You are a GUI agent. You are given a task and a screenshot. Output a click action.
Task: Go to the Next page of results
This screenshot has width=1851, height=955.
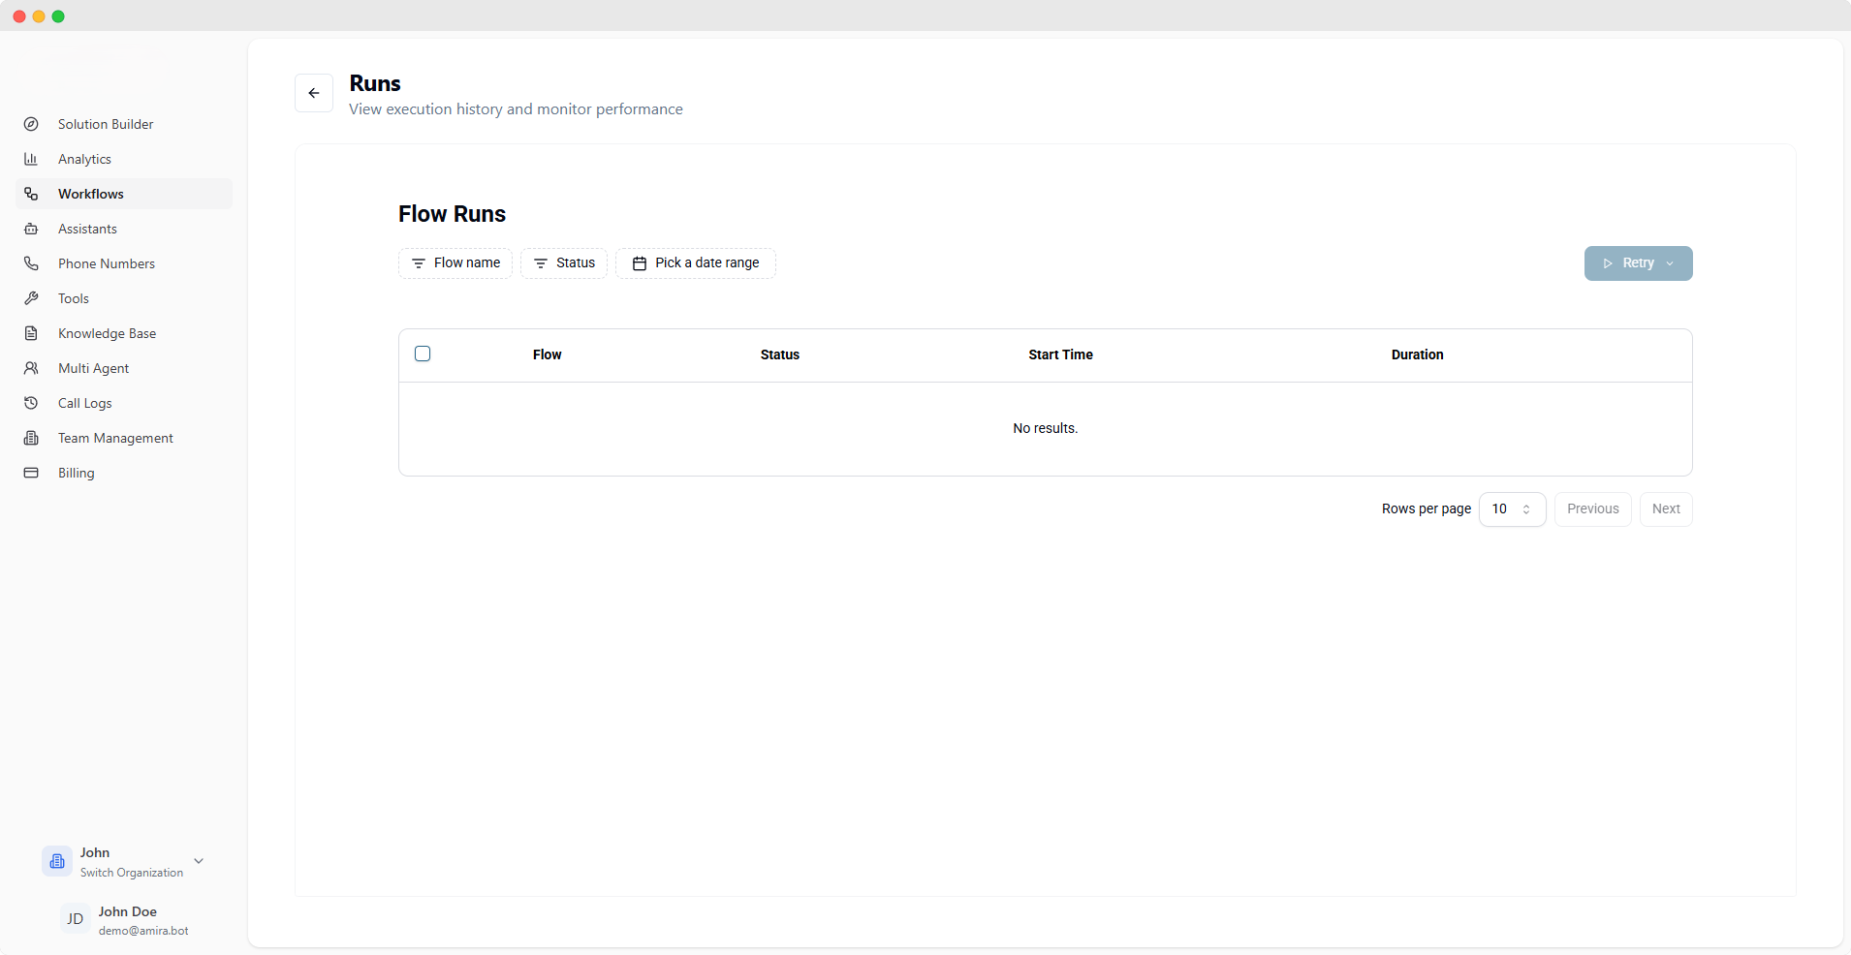point(1665,508)
